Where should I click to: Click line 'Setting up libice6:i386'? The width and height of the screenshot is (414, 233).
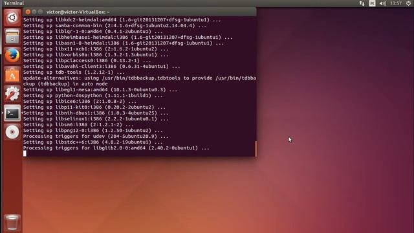[x=80, y=101]
